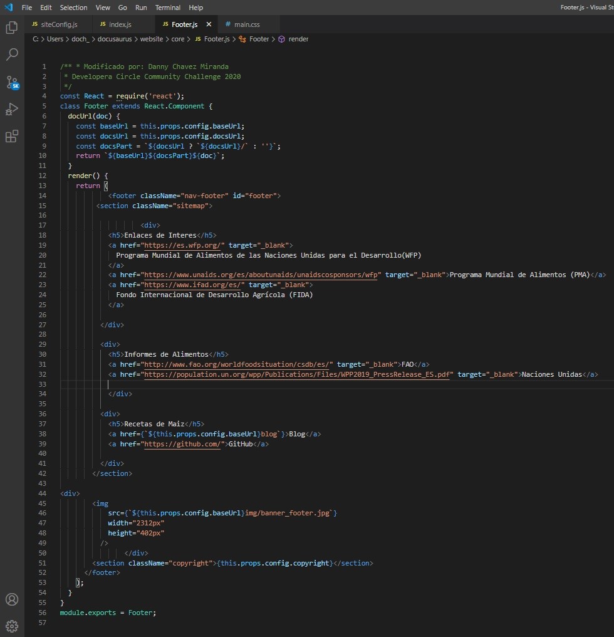The image size is (614, 637).
Task: Open the Search view icon
Action: point(12,54)
